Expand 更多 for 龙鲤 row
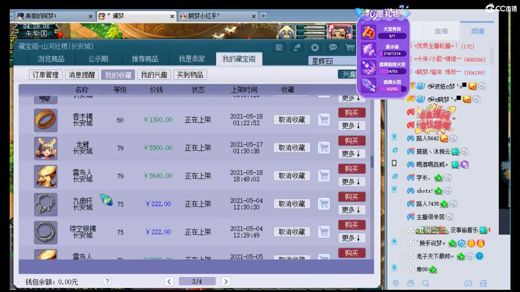 point(352,154)
